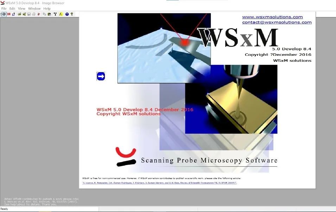Open the Help menu
Screen dimensions: 336x212
[47, 8]
